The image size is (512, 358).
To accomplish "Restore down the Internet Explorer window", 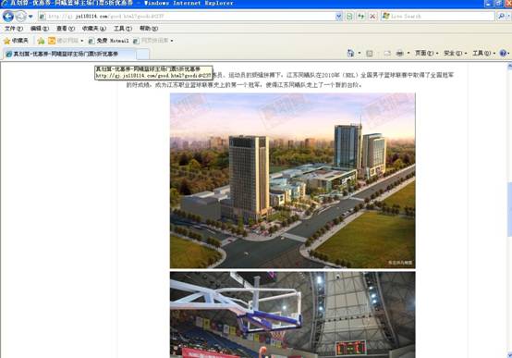I will pyautogui.click(x=498, y=4).
